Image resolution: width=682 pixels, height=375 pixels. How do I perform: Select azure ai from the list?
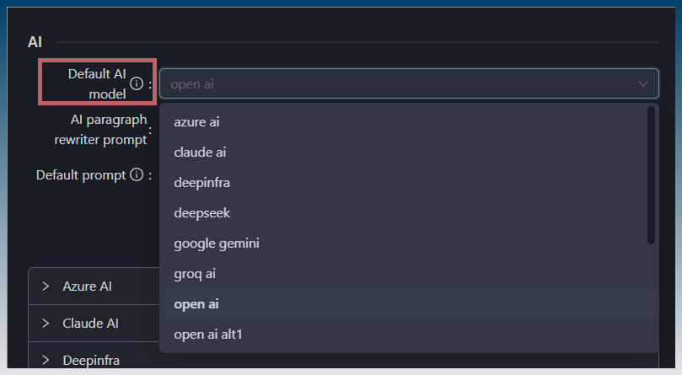coord(196,122)
